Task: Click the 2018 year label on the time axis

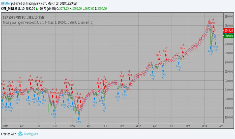Action: (204, 126)
